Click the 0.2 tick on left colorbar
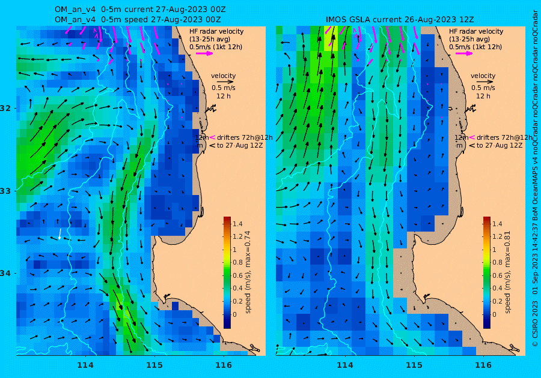The image size is (541, 378). click(237, 301)
